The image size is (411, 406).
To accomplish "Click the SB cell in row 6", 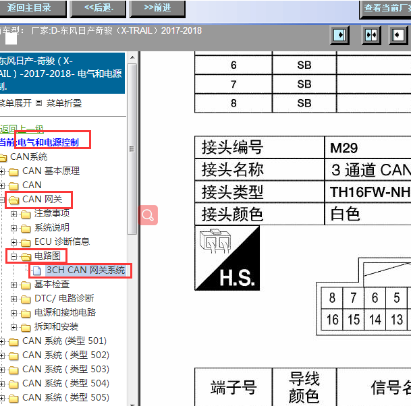I will (x=304, y=65).
